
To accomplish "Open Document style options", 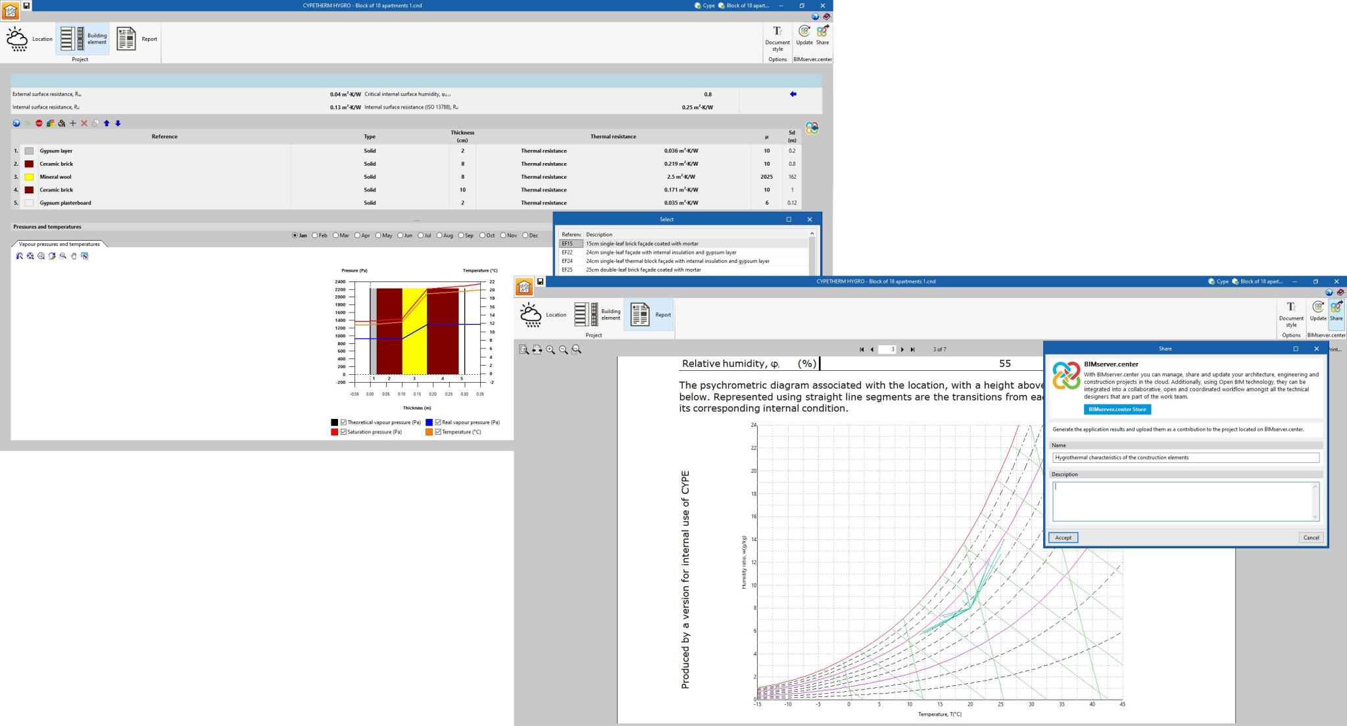I will click(777, 38).
